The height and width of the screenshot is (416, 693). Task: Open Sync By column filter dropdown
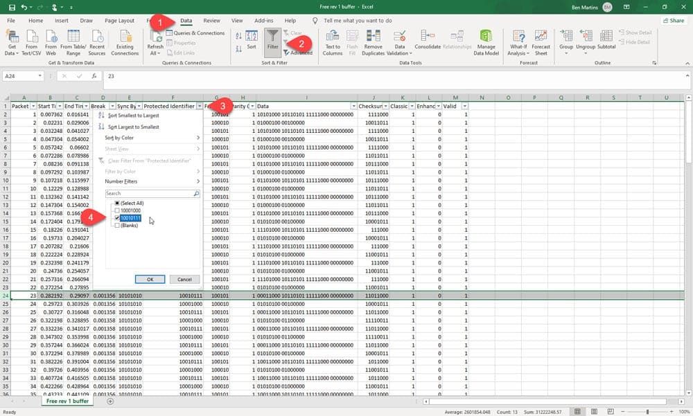(x=139, y=107)
